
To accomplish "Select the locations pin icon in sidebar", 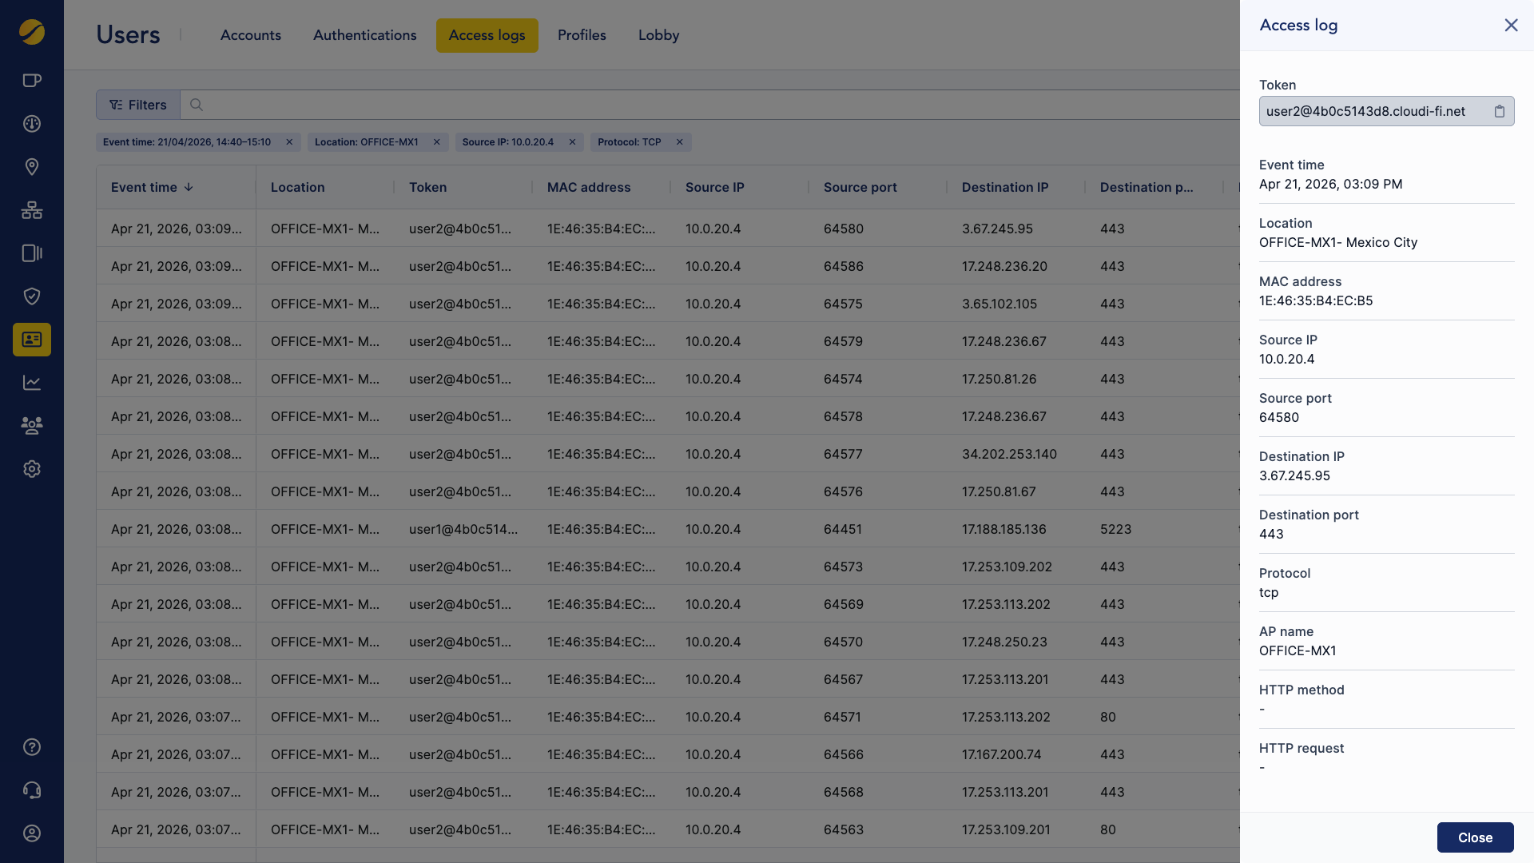I will (x=32, y=167).
